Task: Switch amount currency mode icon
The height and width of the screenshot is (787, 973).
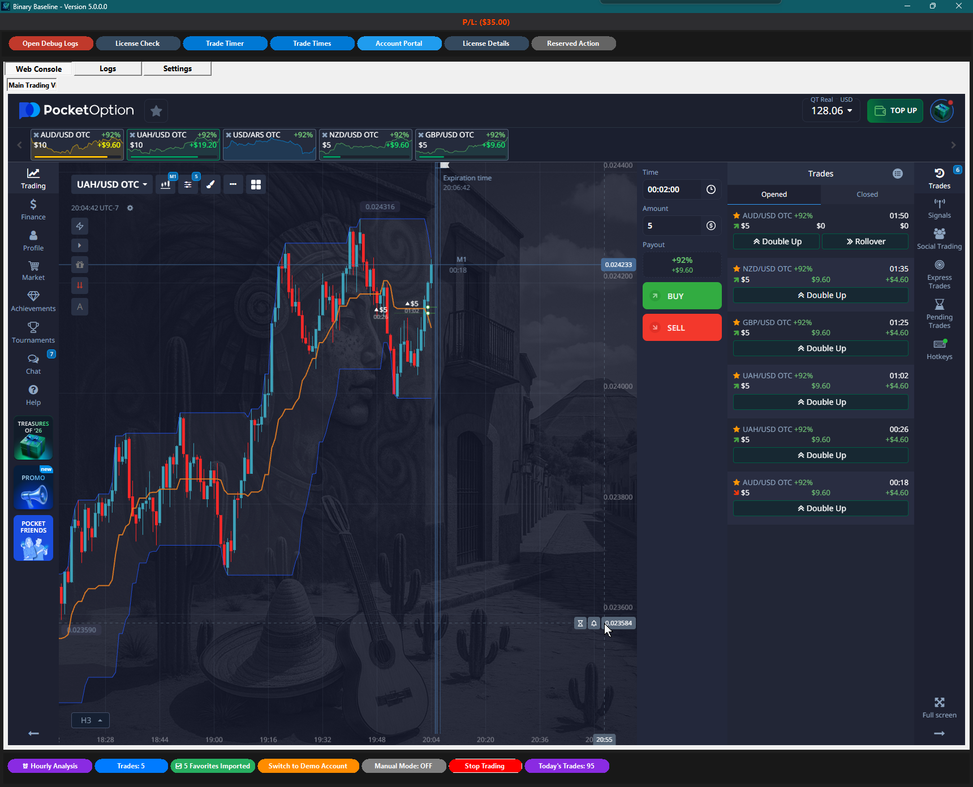Action: click(711, 226)
